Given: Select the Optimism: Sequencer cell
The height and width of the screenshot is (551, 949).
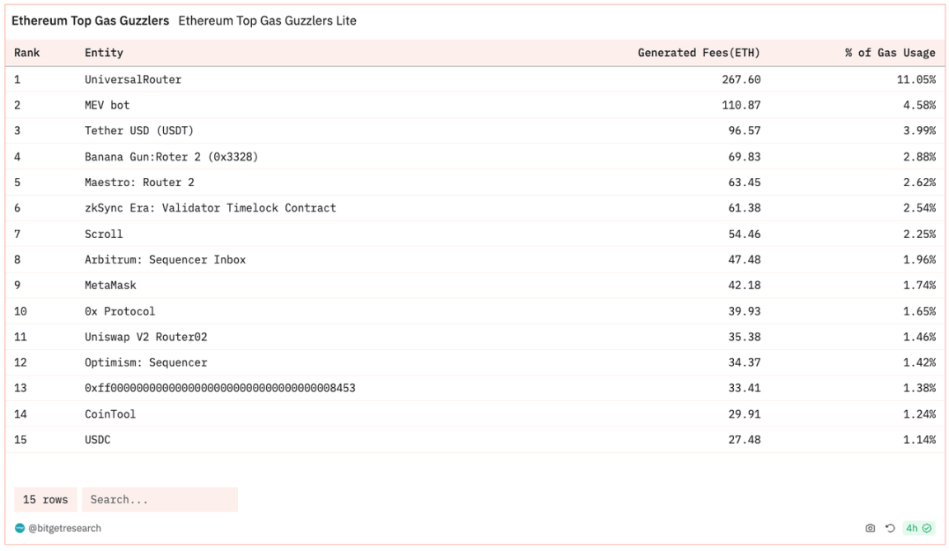Looking at the screenshot, I should pyautogui.click(x=146, y=362).
